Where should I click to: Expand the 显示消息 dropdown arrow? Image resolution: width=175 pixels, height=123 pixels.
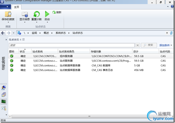click(25, 22)
